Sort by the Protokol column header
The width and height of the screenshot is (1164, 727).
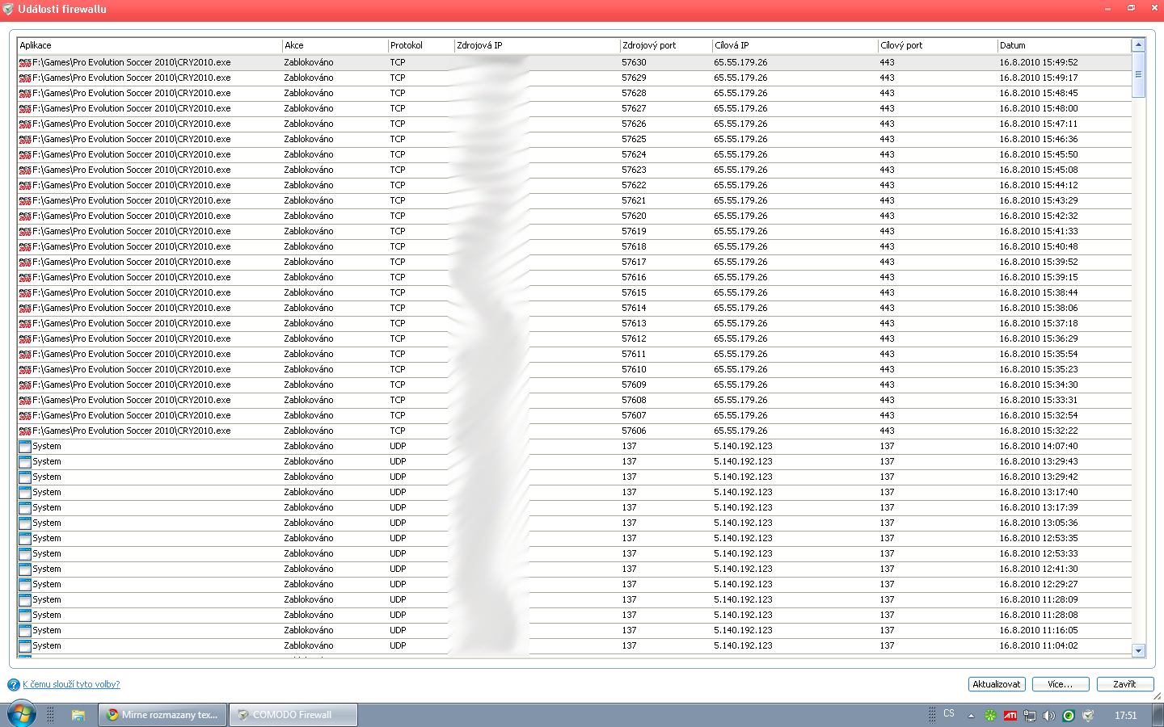click(x=421, y=46)
